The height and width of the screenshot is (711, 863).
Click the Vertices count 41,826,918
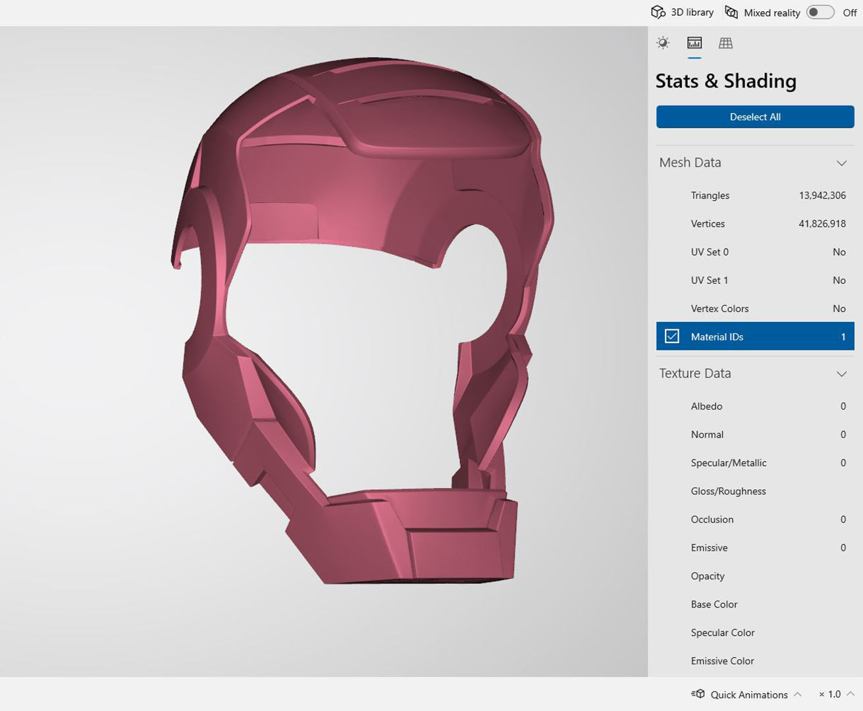pos(822,224)
